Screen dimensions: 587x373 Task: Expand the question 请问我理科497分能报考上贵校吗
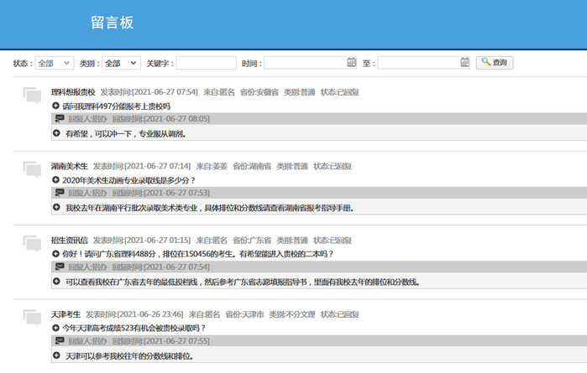(x=56, y=106)
